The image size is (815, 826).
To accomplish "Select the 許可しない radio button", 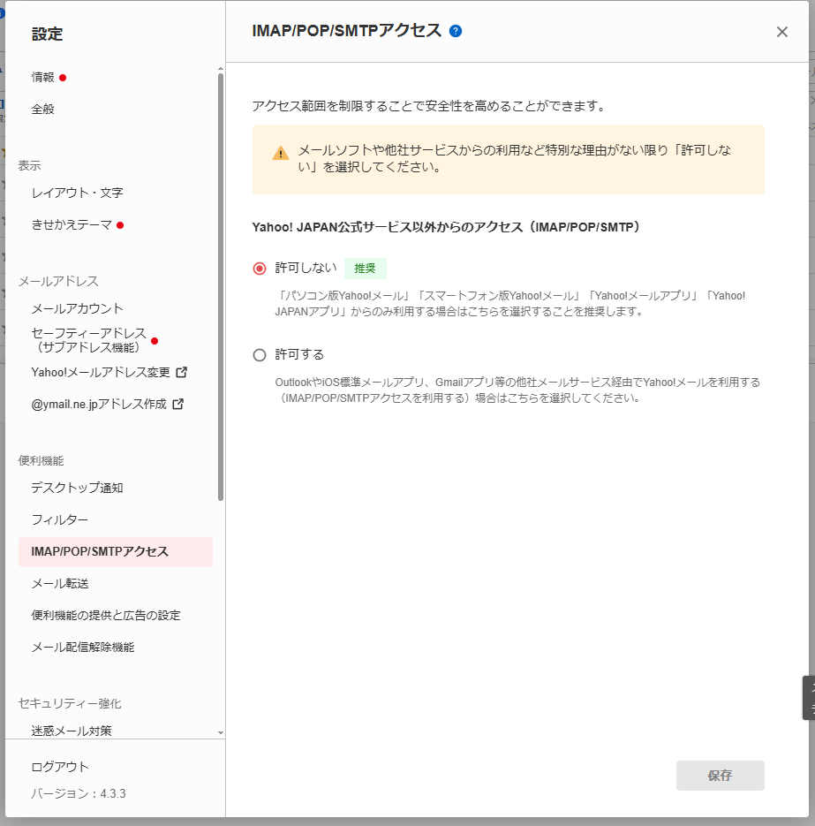I will tap(260, 269).
